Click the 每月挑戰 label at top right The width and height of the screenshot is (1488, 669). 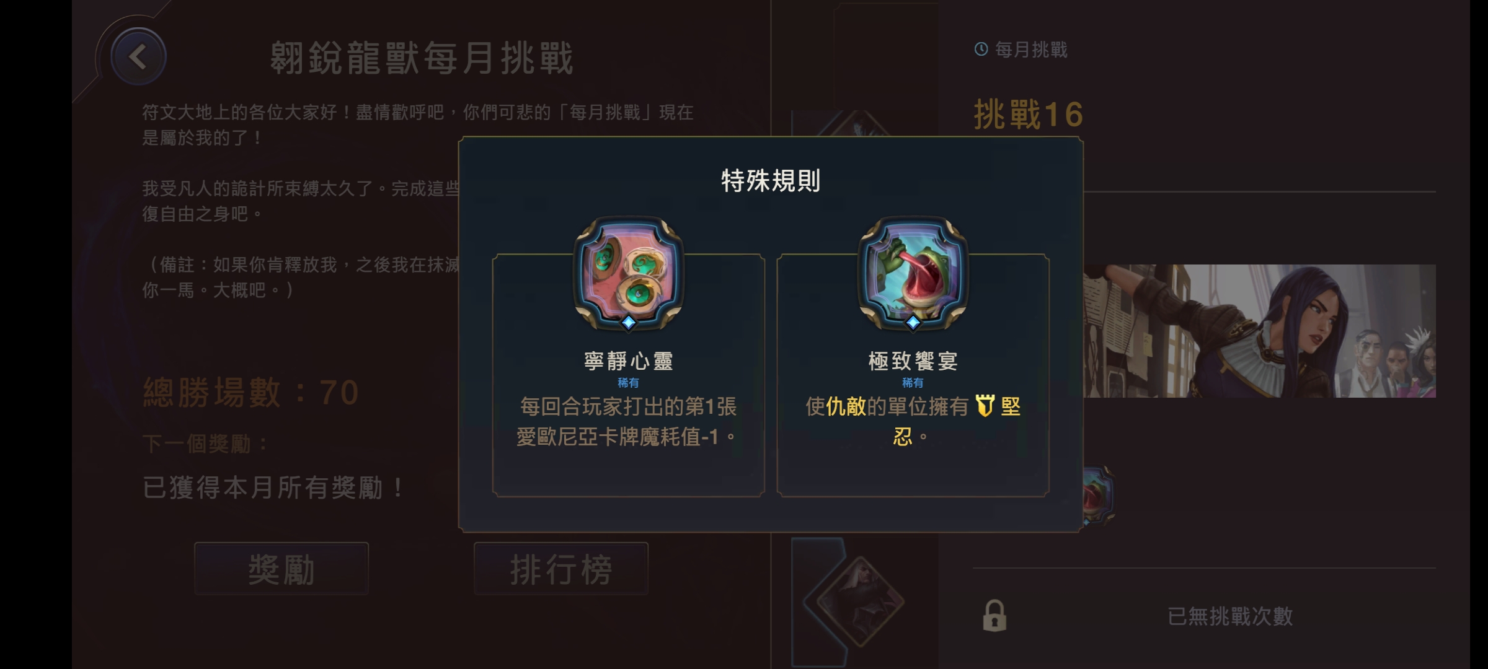pos(1031,50)
